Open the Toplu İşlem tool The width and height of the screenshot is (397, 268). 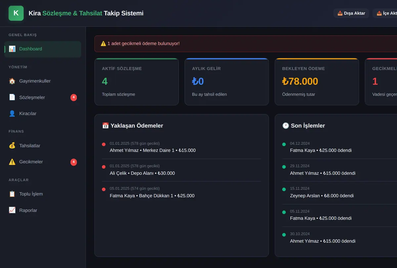click(x=43, y=194)
